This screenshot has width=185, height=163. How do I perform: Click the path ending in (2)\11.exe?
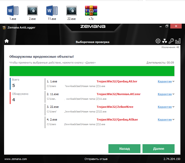(77, 99)
